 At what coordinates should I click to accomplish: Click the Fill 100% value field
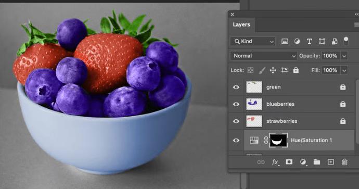point(330,70)
